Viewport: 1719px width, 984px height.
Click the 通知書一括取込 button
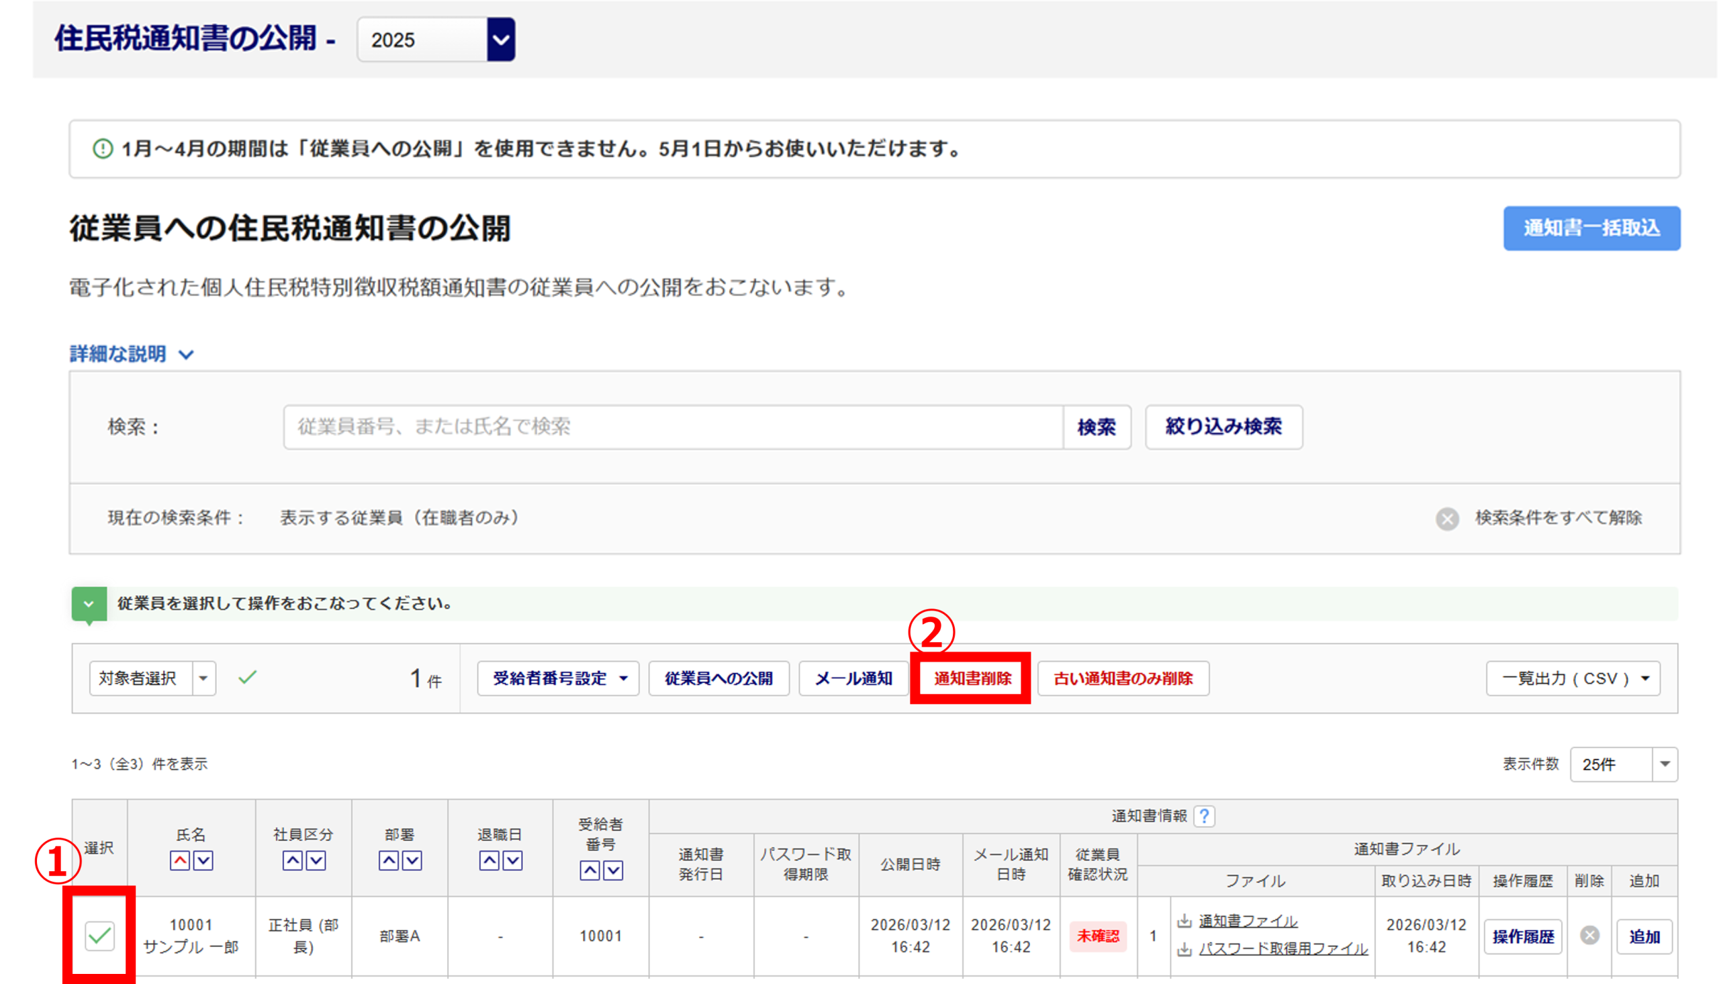pyautogui.click(x=1591, y=228)
